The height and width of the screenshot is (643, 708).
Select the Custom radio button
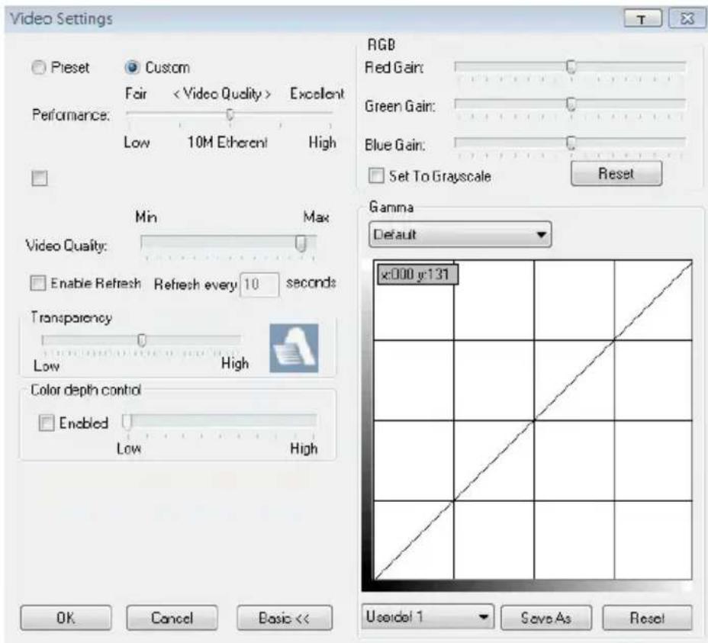click(132, 68)
